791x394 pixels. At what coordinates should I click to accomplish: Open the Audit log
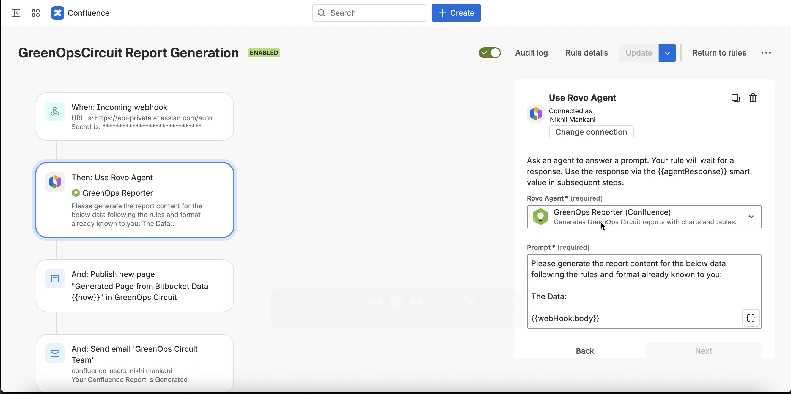coord(531,53)
